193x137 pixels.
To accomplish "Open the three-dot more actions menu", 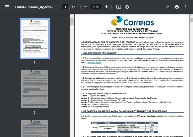I will (186, 7).
